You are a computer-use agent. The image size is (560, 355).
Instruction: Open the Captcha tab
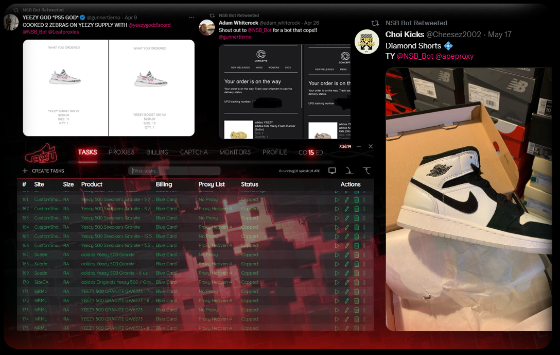(x=194, y=152)
